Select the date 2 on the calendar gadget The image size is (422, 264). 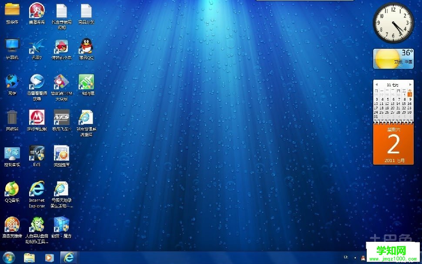(410, 95)
